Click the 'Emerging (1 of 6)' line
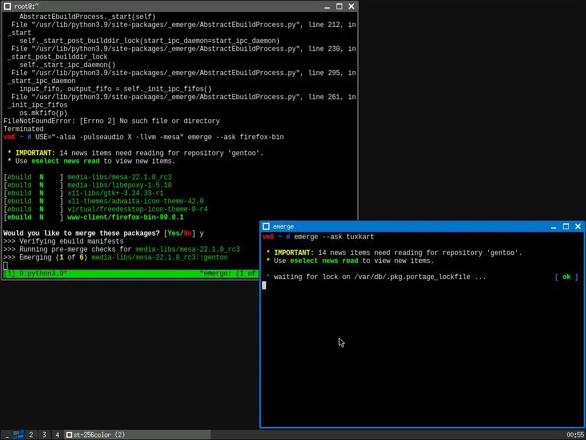The height and width of the screenshot is (440, 586). point(116,257)
